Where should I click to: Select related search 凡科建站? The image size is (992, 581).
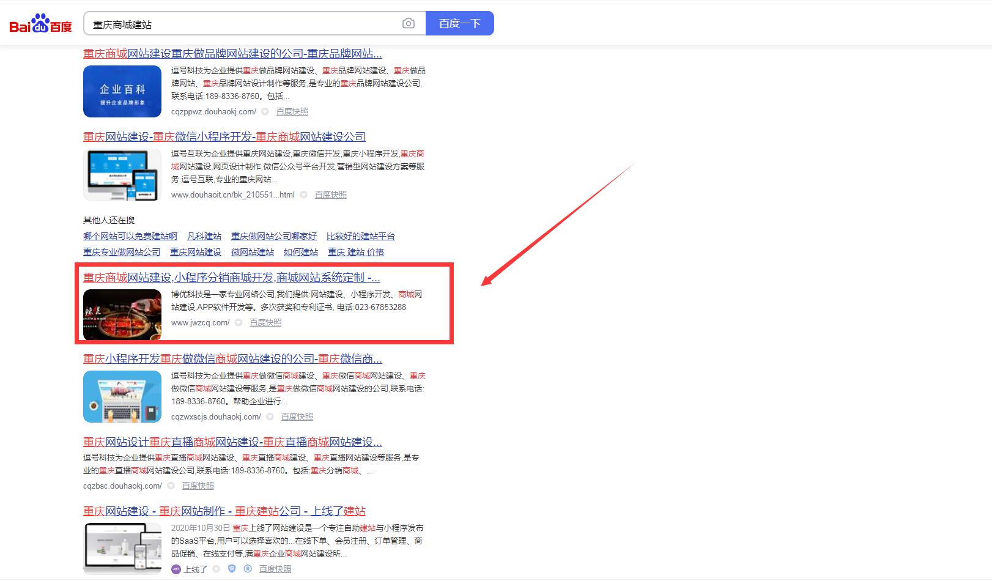pos(204,237)
